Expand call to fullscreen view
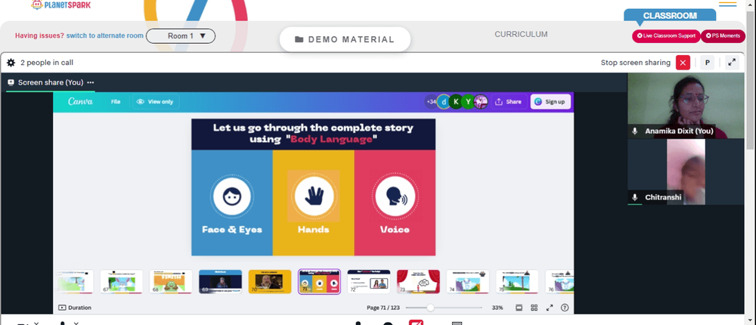The width and height of the screenshot is (756, 325). [x=732, y=63]
